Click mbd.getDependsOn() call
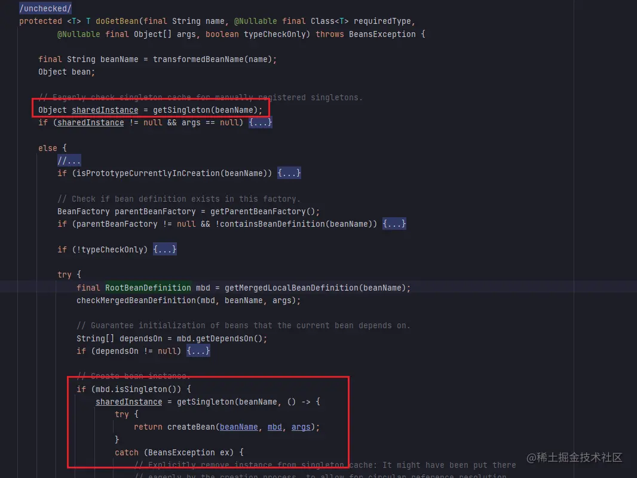 pos(219,338)
